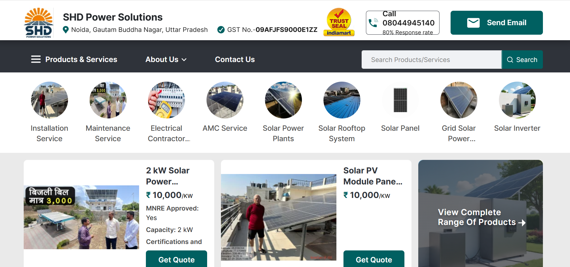Call the number 08044945140
Image resolution: width=570 pixels, height=267 pixels.
point(409,22)
